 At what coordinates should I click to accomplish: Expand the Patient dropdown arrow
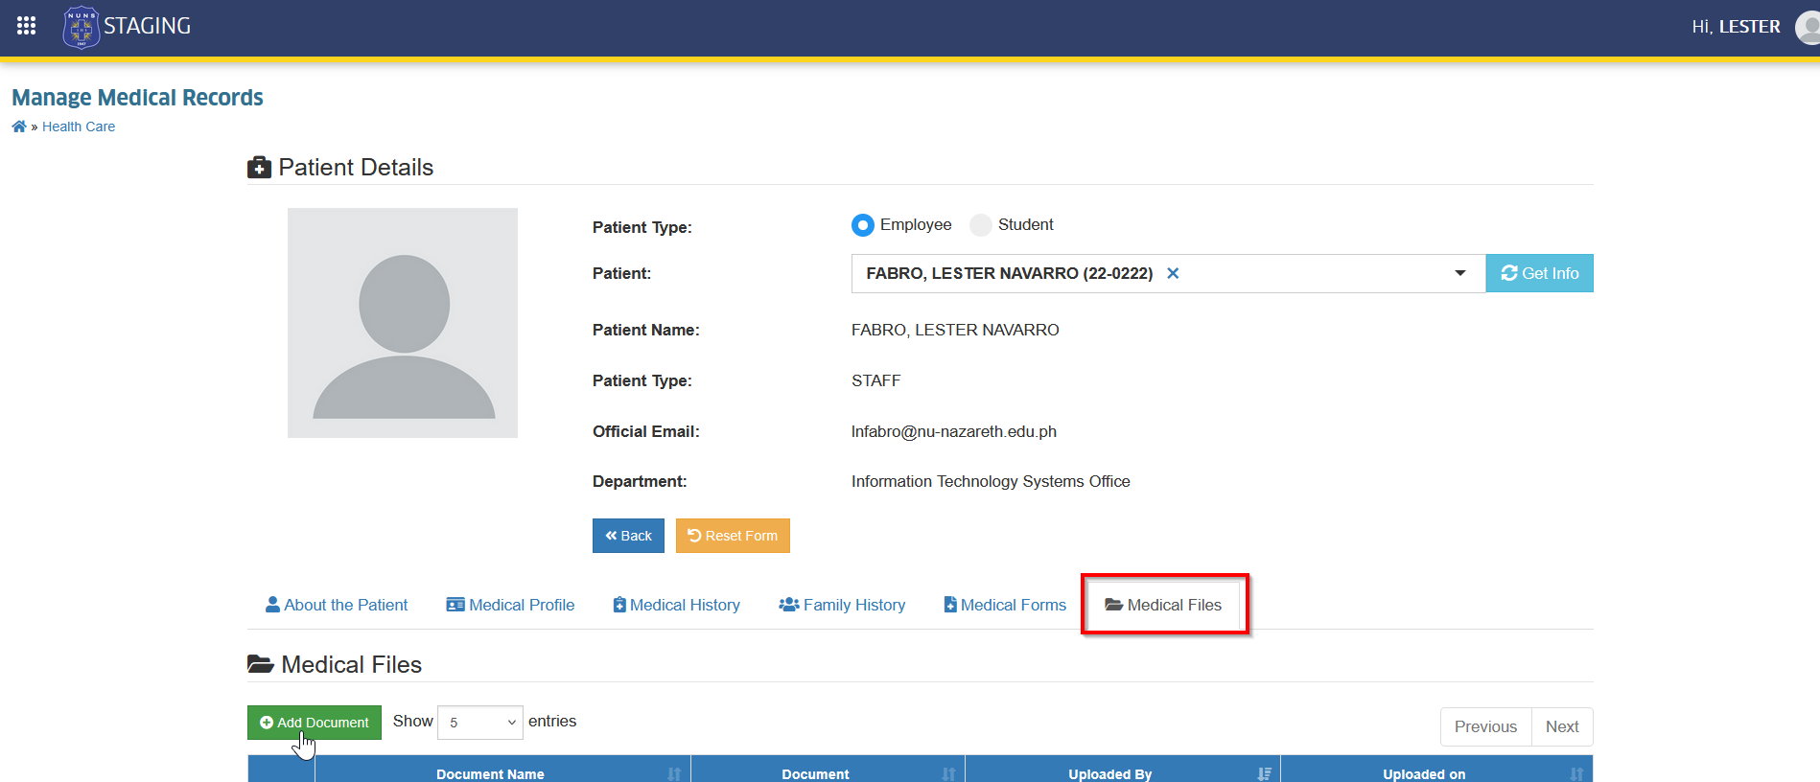pyautogui.click(x=1460, y=273)
